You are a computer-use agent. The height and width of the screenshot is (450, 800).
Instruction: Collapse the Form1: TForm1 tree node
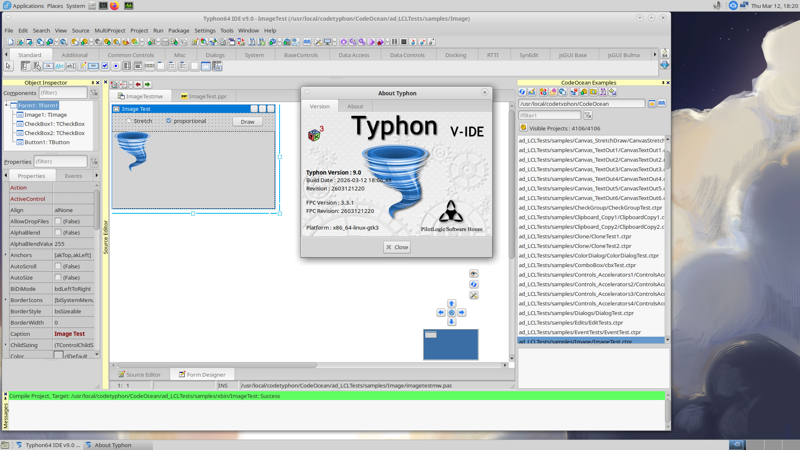tap(6, 105)
